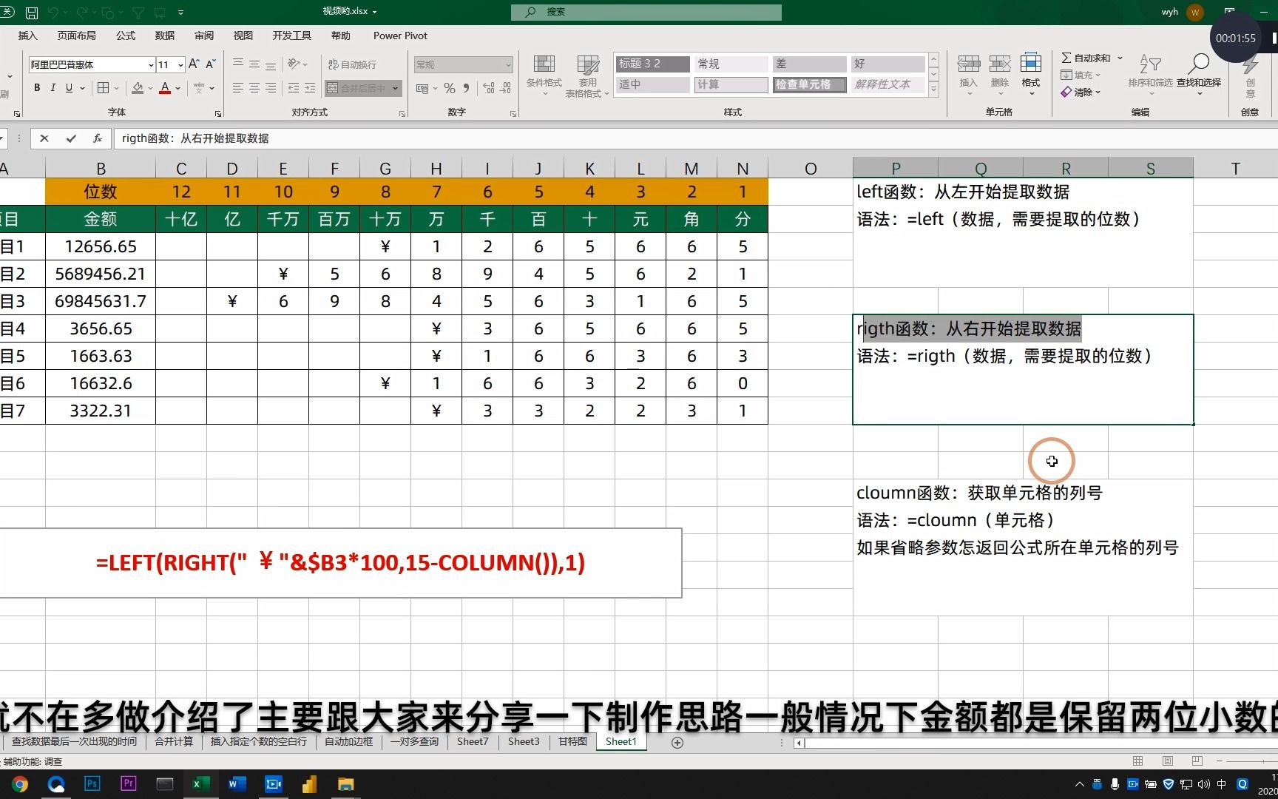The image size is (1278, 799).
Task: Open the font color dropdown arrow
Action: coord(178,88)
